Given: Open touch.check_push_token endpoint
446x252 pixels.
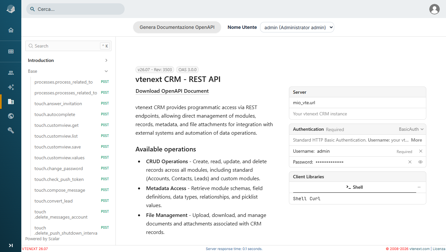Looking at the screenshot, I should click(68, 179).
